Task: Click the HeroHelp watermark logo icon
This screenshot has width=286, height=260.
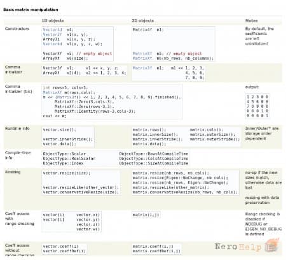Action: click(272, 245)
